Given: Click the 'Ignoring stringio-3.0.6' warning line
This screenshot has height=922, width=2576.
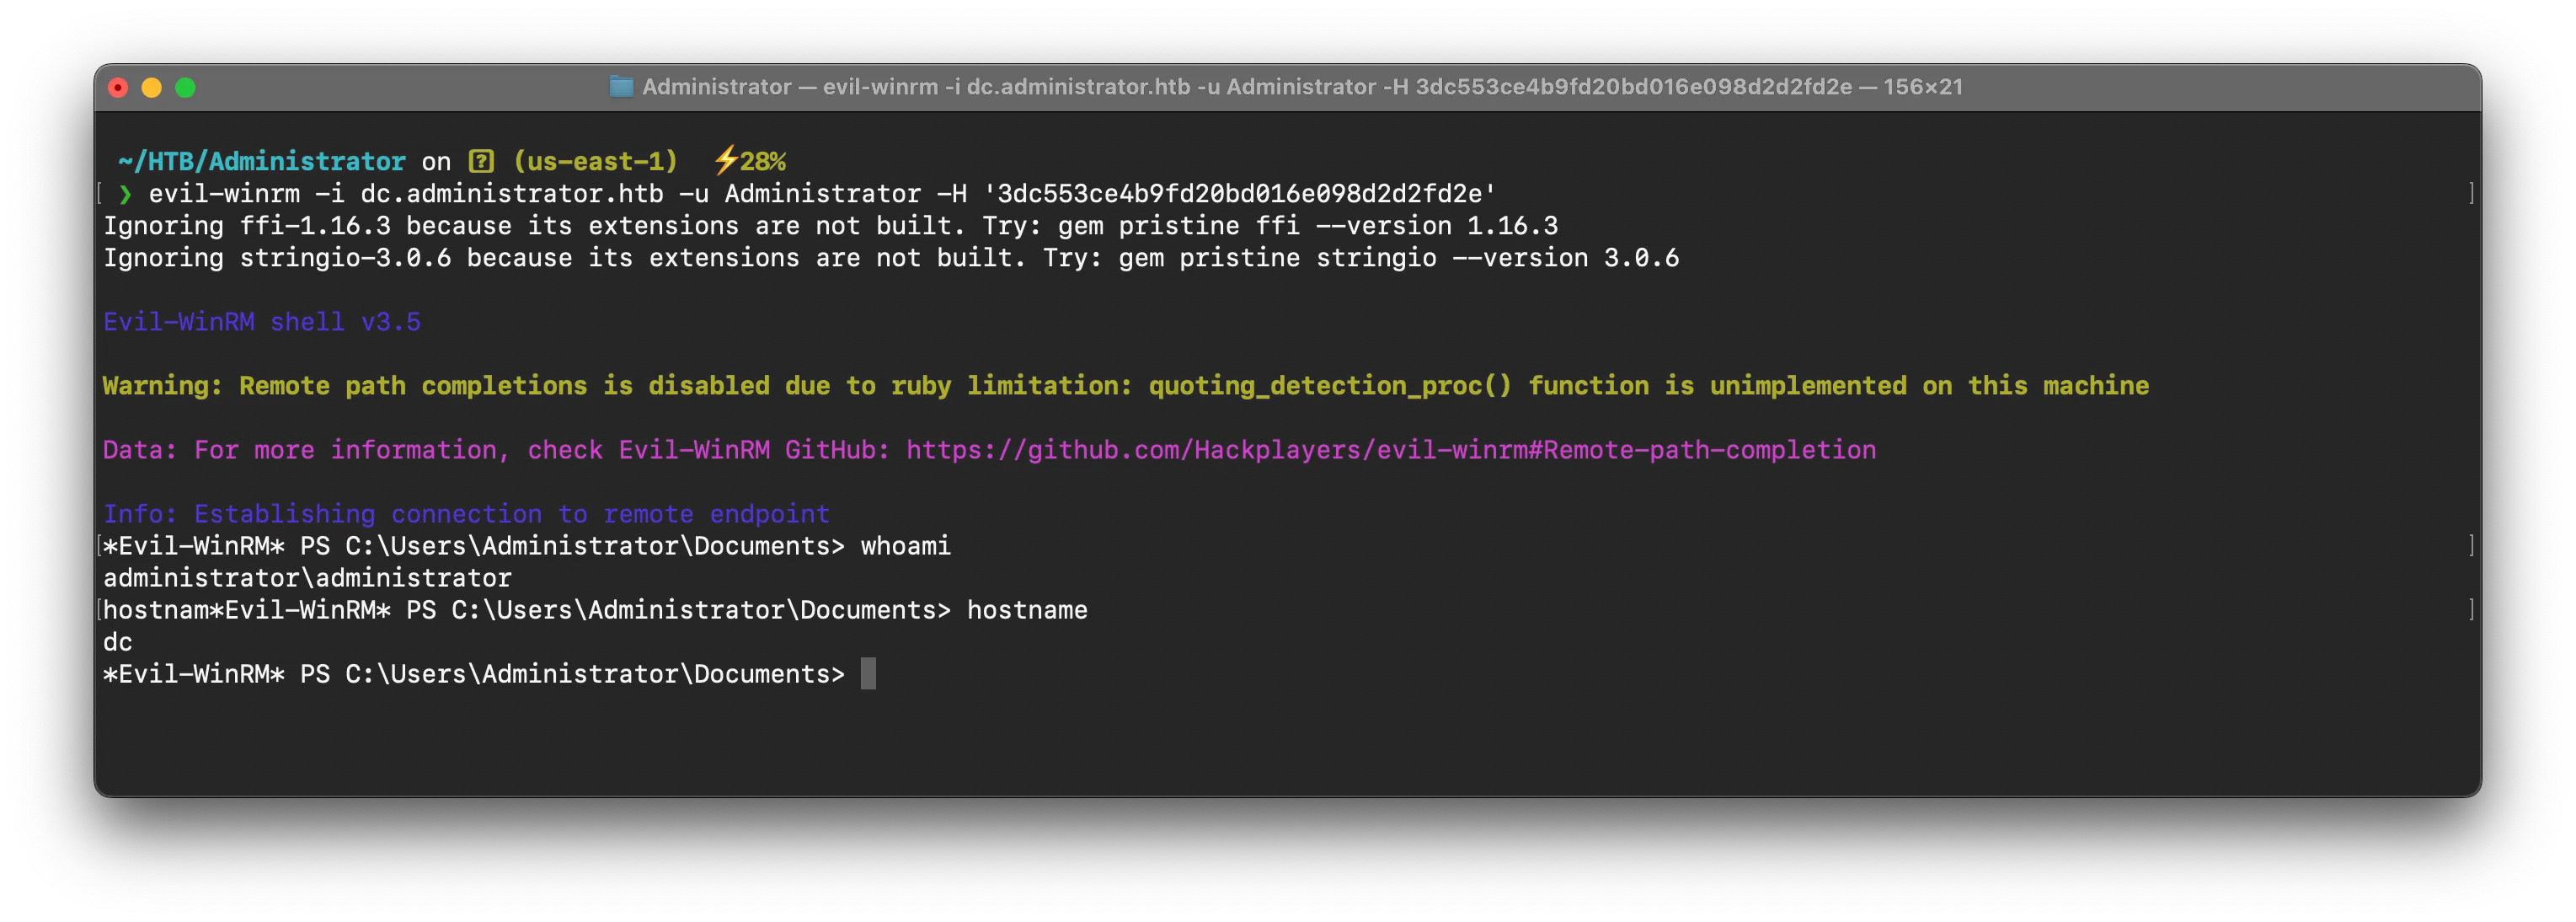Looking at the screenshot, I should pos(891,258).
